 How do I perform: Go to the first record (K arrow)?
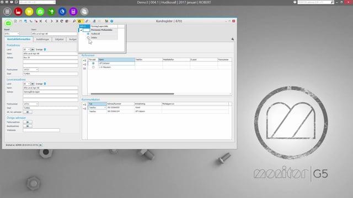41,21
